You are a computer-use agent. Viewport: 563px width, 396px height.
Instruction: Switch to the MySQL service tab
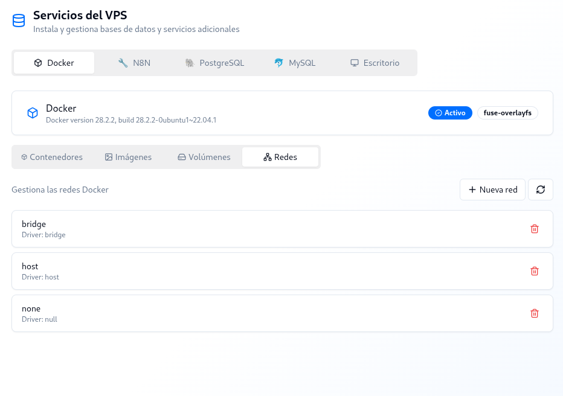[x=295, y=63]
